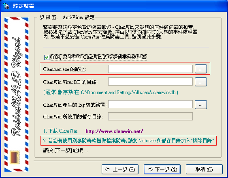228x178 pixels.
Task: Cancel the wizard with 取消 (C)
Action: [204, 169]
